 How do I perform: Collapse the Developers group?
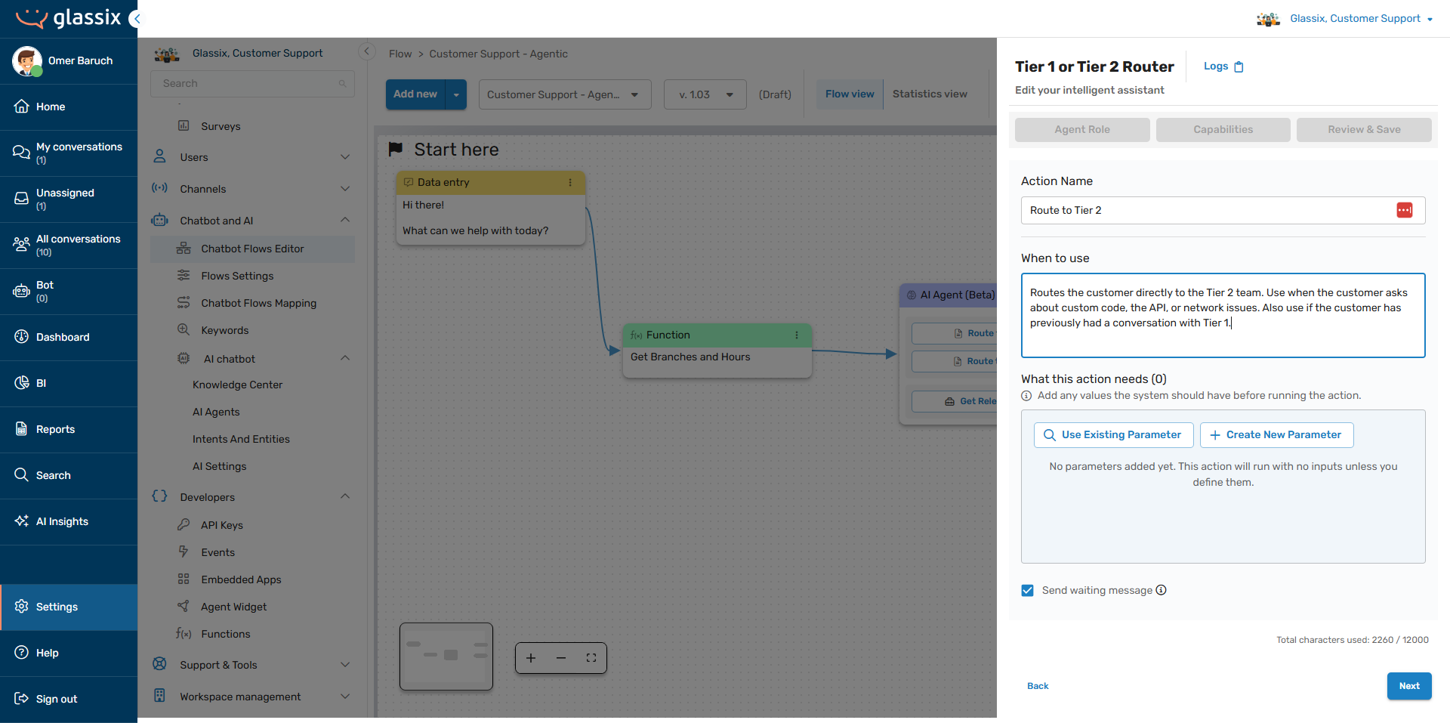pyautogui.click(x=252, y=497)
